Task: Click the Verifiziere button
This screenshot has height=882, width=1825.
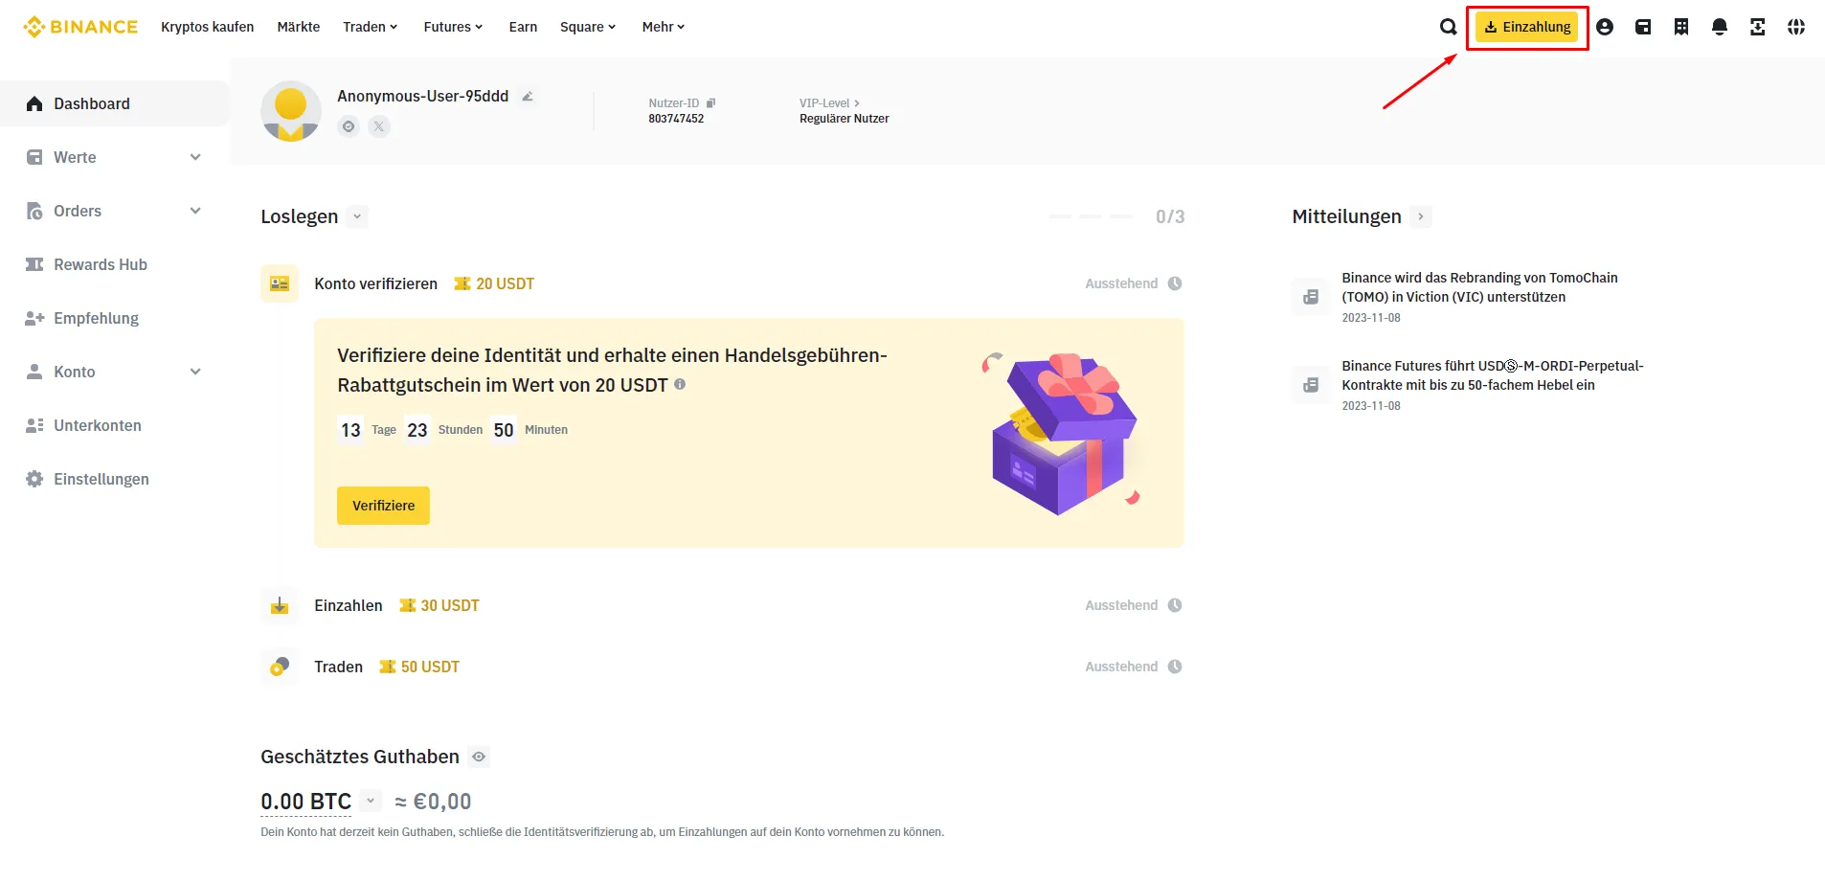Action: [x=383, y=505]
